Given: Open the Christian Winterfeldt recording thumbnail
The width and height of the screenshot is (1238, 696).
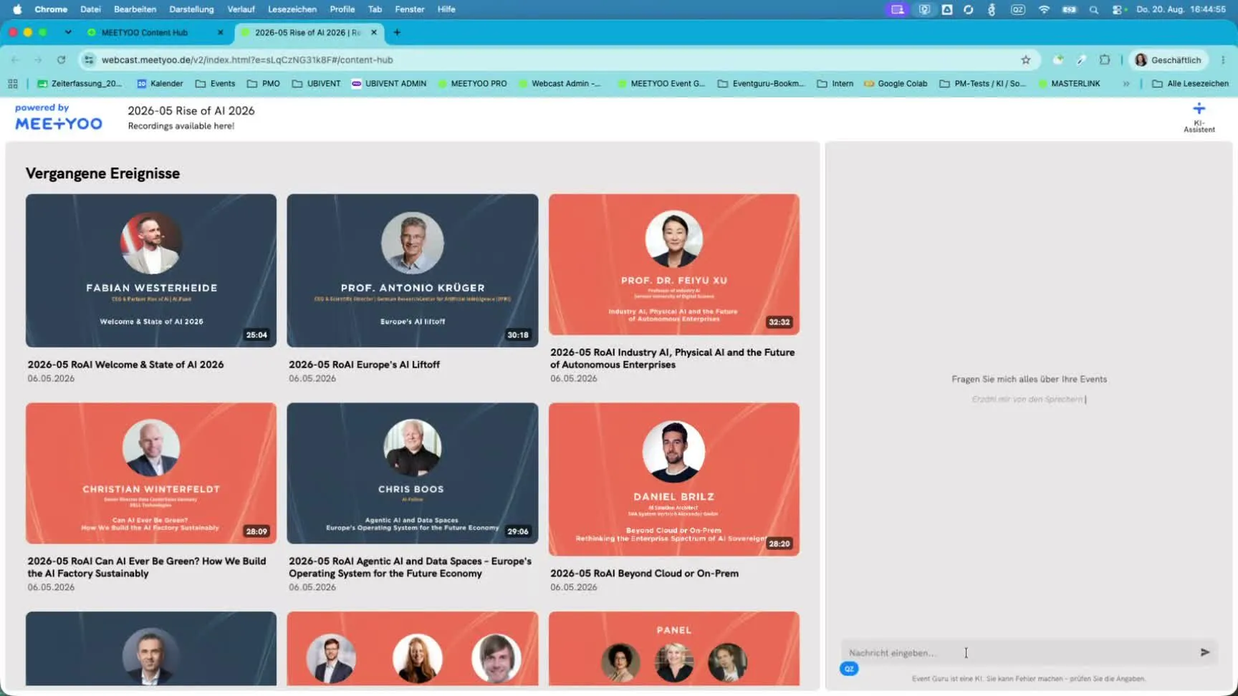Looking at the screenshot, I should click(151, 473).
